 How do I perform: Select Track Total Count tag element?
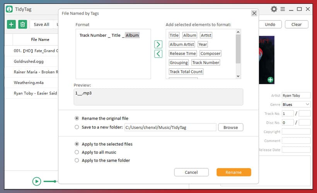186,72
